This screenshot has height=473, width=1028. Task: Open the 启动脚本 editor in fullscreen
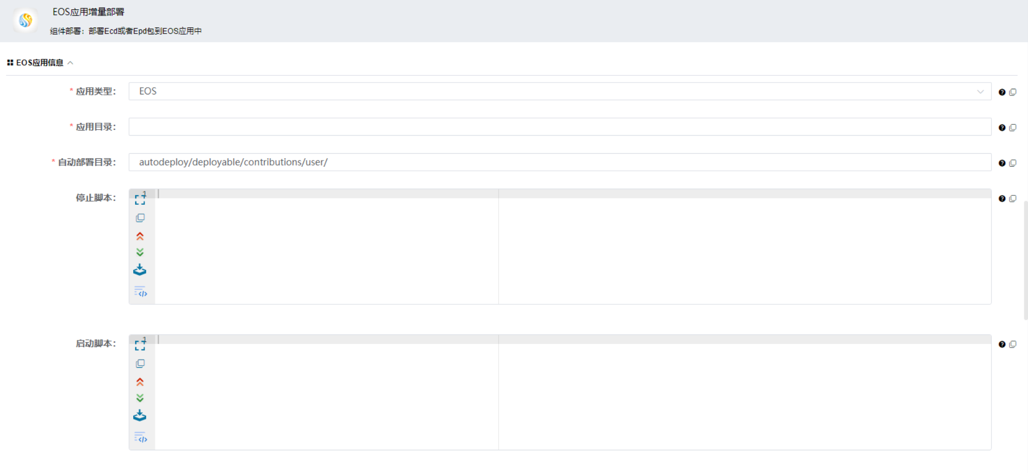[x=140, y=345]
